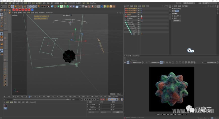Screen dimensions: 219x119
Task: Select the RS M material thumbnail
Action: [x=5, y=106]
